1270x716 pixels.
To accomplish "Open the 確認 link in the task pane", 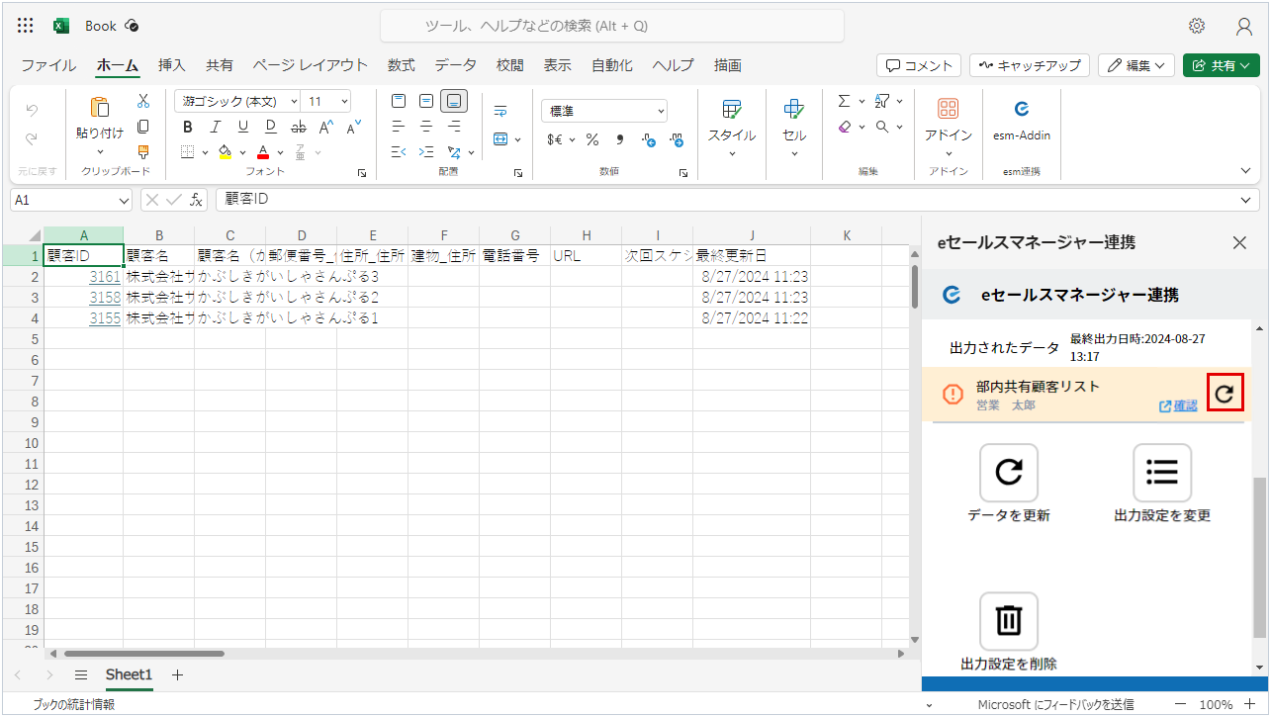I will click(1178, 405).
